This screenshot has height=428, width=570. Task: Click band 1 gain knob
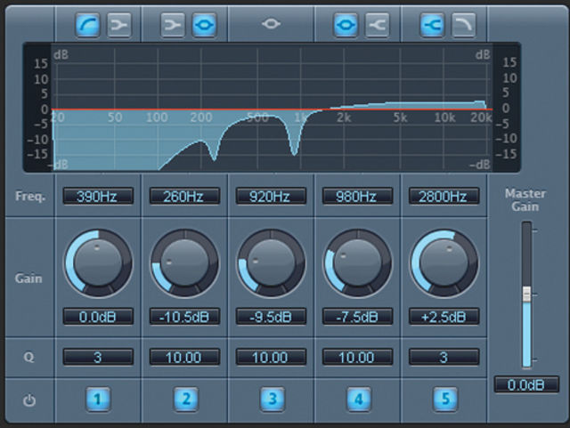pos(98,263)
